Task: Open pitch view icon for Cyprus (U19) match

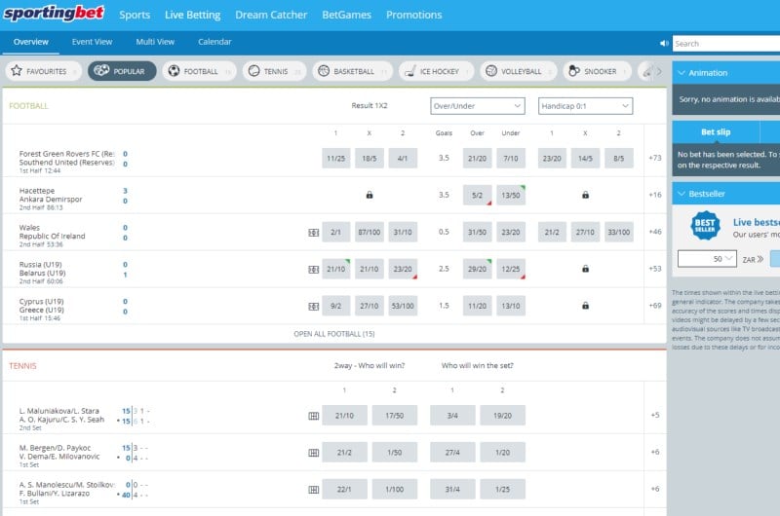Action: pyautogui.click(x=313, y=307)
